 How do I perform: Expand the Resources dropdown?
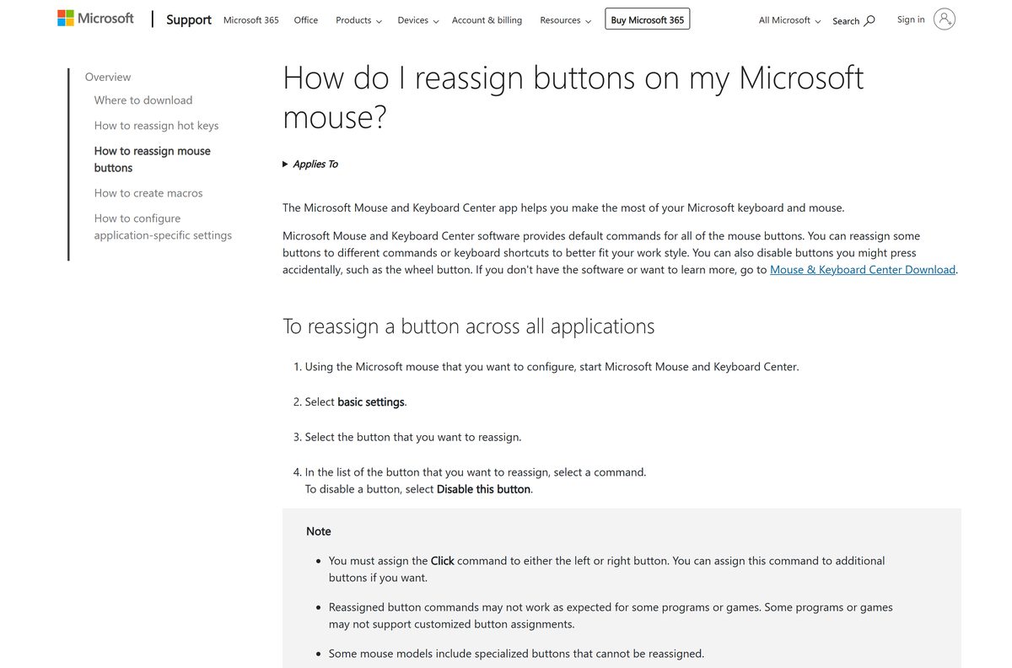(565, 20)
